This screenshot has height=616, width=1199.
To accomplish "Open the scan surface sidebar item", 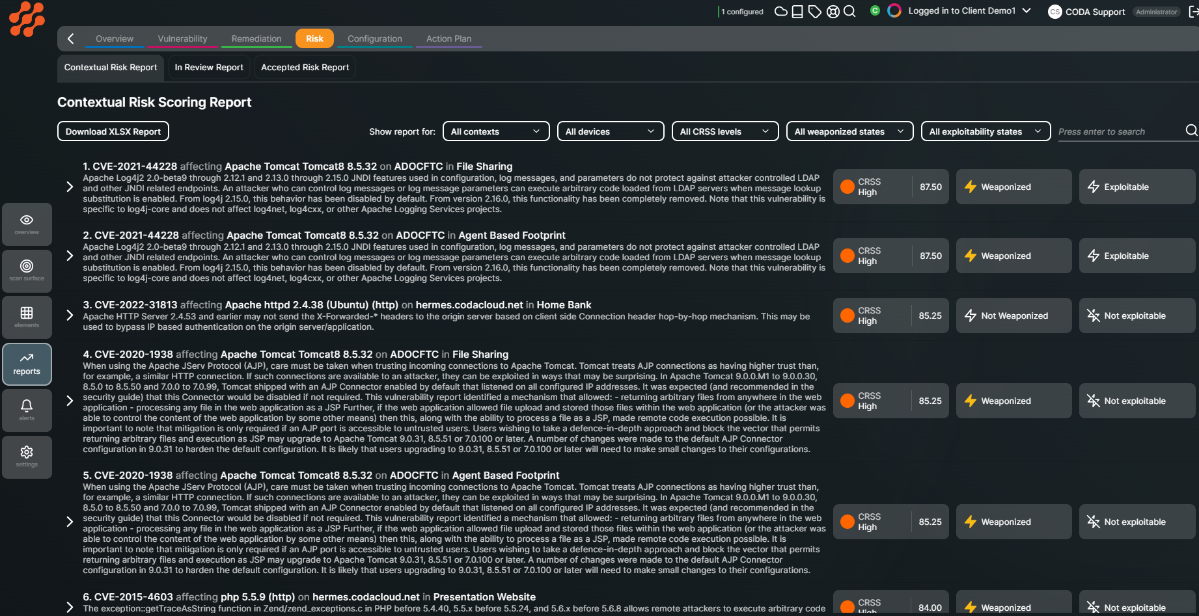I will (x=27, y=271).
